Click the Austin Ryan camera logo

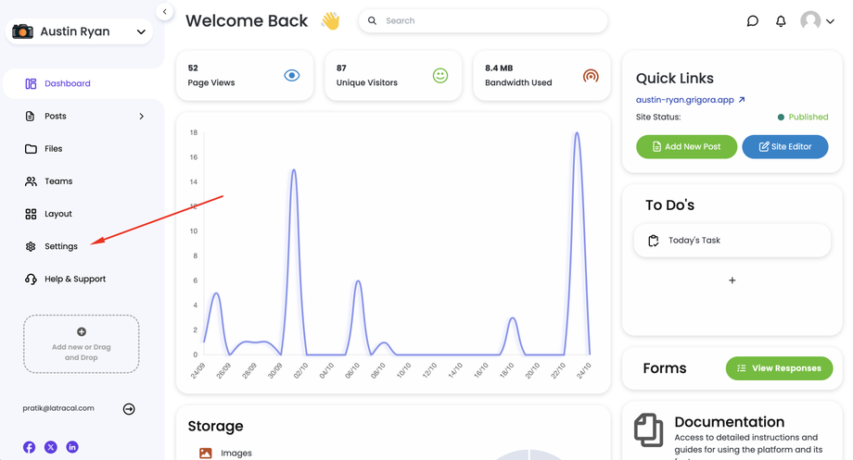coord(22,31)
